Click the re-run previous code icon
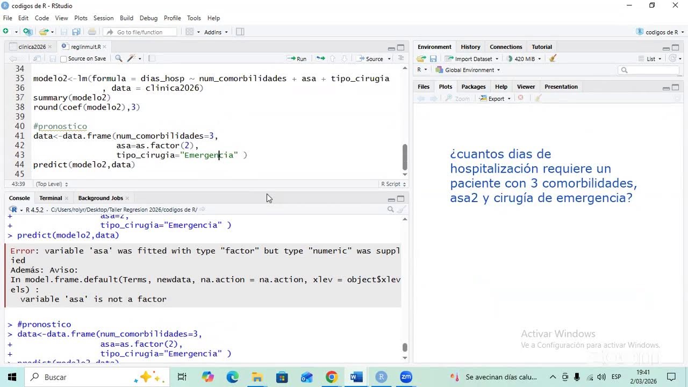 [320, 59]
